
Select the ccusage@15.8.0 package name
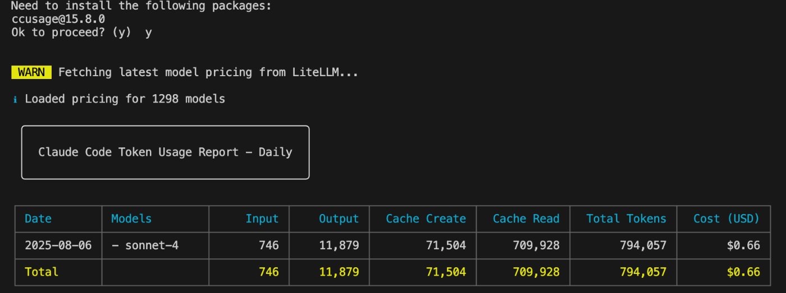point(58,19)
